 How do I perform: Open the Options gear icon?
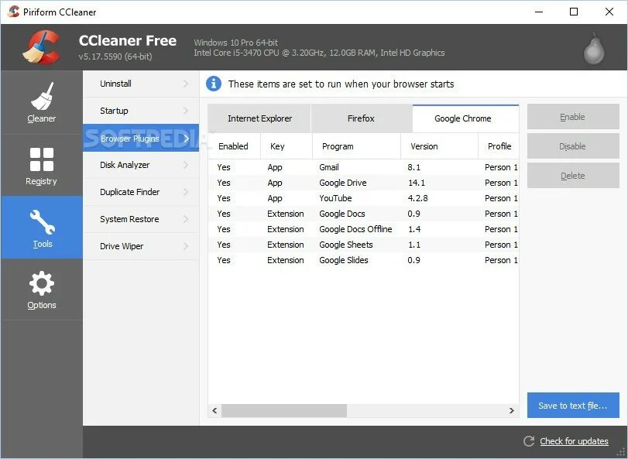point(42,284)
